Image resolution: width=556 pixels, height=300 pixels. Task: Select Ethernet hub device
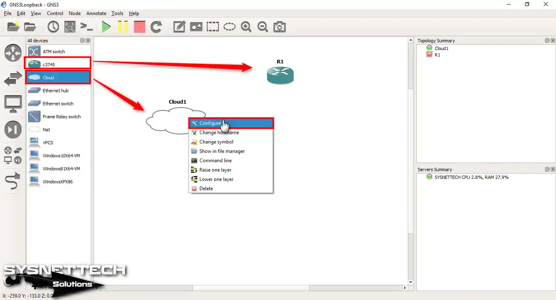click(58, 90)
